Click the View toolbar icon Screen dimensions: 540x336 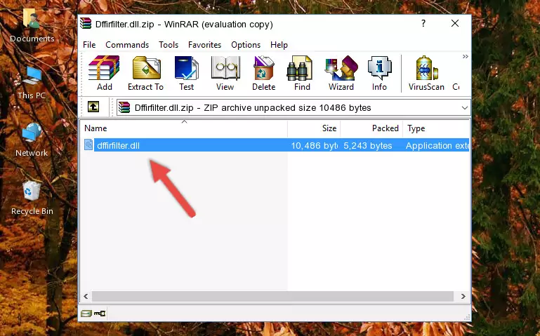point(225,73)
